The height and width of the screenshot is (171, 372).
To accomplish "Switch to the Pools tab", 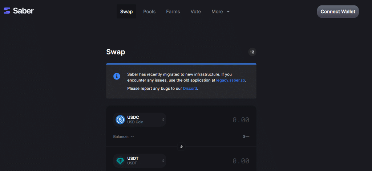I will [149, 12].
